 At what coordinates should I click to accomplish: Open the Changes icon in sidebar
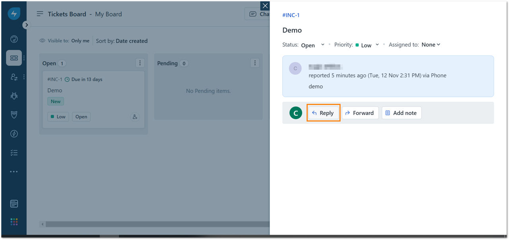pos(14,77)
